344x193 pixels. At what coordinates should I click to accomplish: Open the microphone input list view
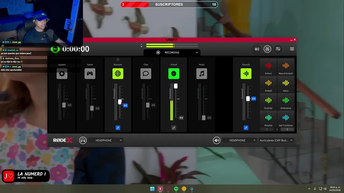(x=257, y=49)
